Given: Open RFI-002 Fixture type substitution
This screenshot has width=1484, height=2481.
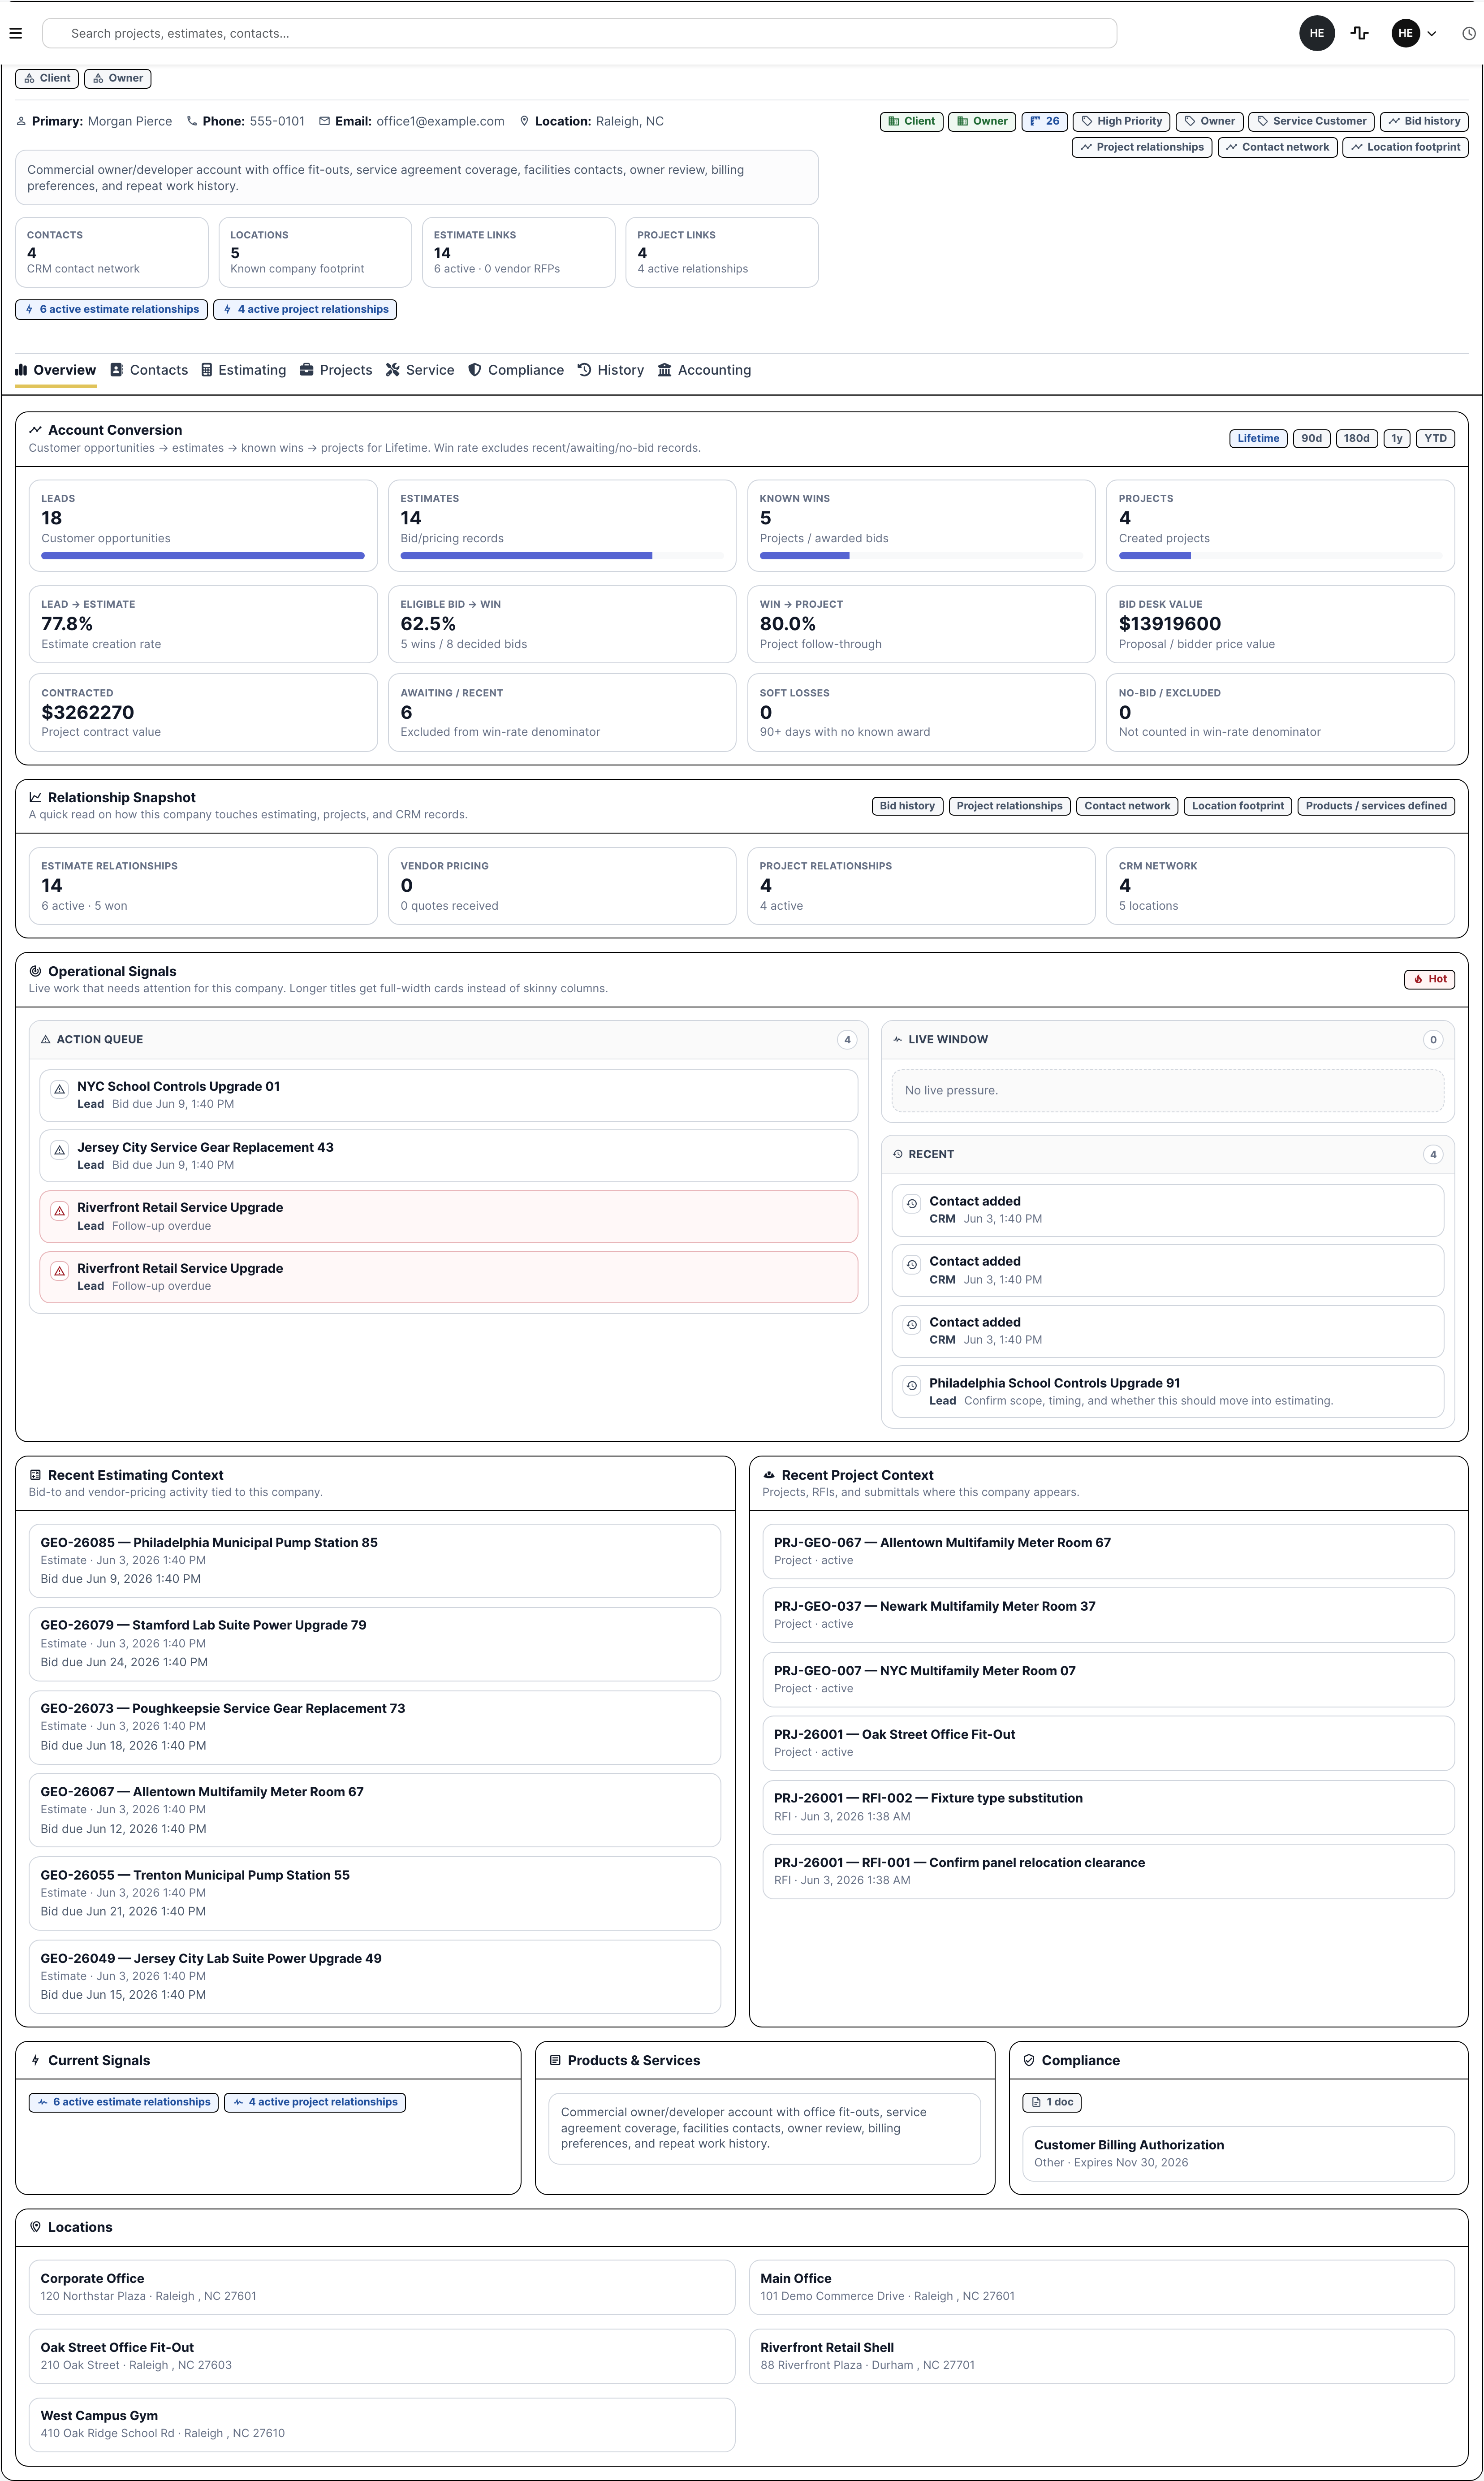Looking at the screenshot, I should coord(1108,1807).
